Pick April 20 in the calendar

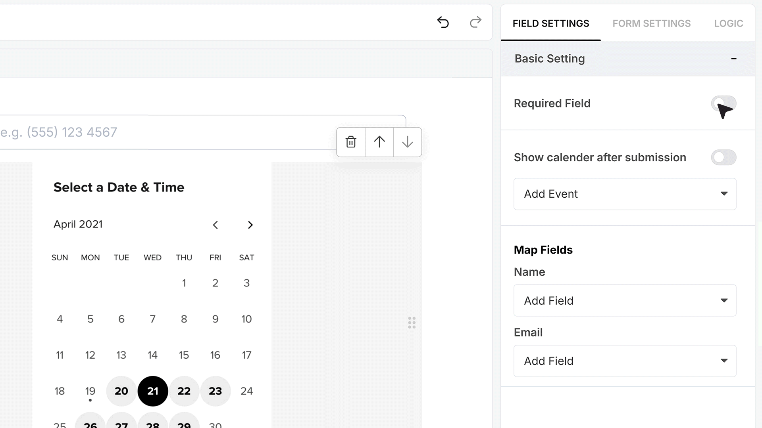121,391
